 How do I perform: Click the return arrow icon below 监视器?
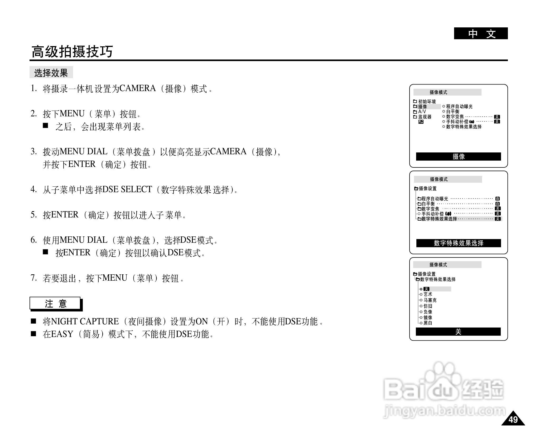pos(421,122)
